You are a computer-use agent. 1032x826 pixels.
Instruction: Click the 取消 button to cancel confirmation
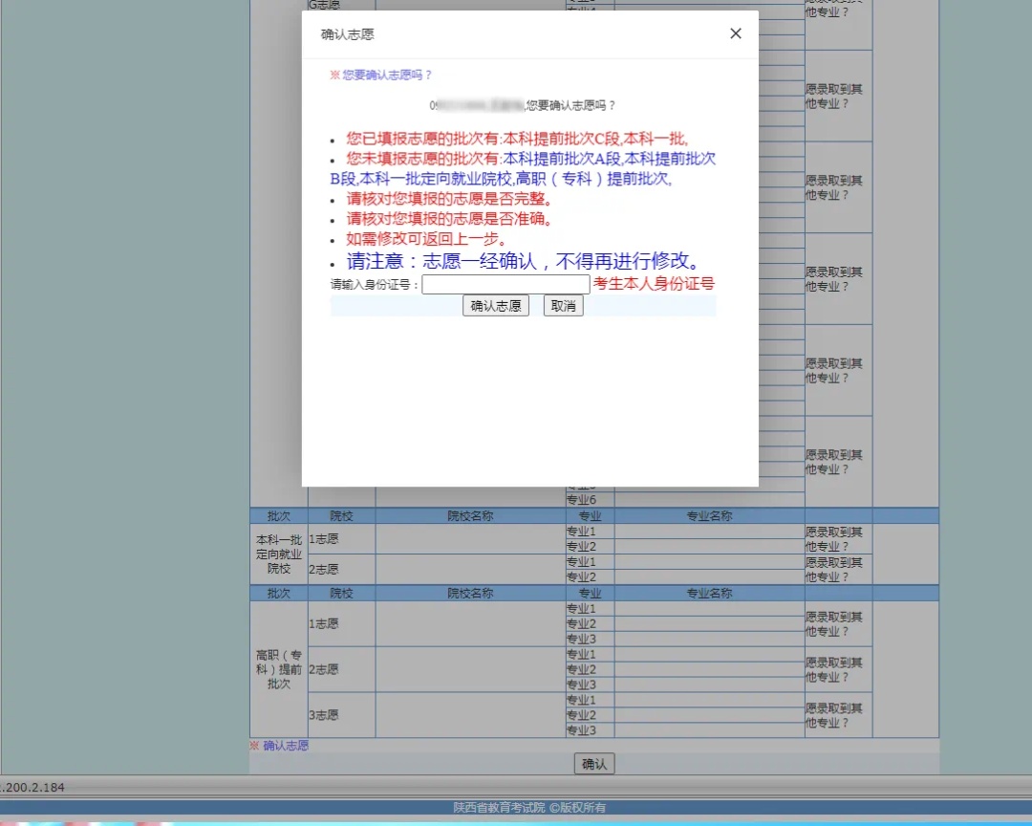(562, 305)
